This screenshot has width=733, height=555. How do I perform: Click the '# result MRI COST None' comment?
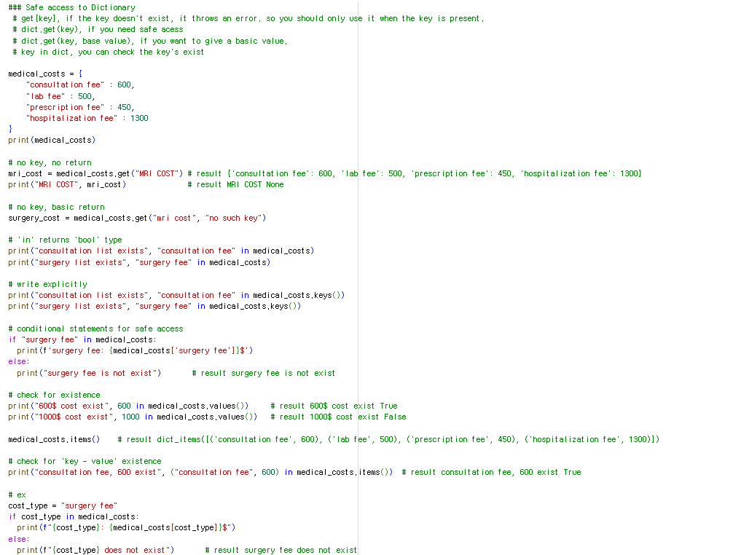point(235,184)
